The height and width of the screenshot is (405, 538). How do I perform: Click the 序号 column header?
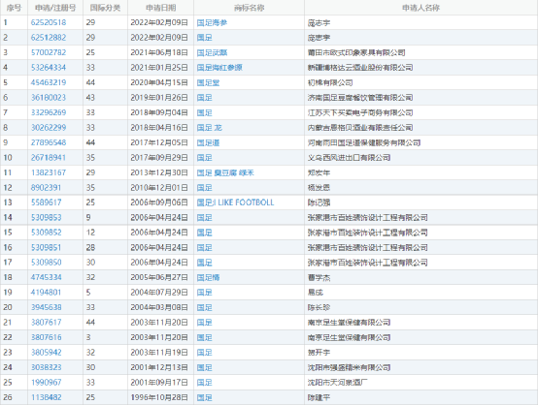pos(14,8)
